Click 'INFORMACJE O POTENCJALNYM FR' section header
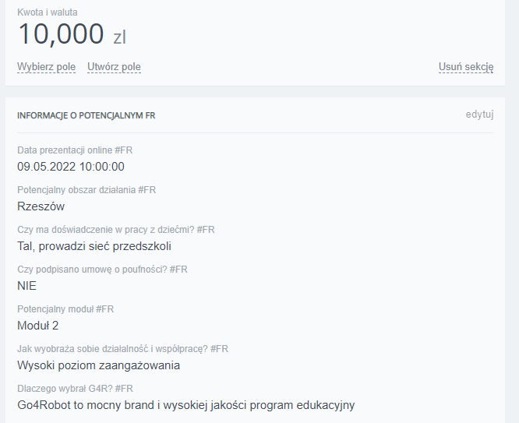This screenshot has height=423, width=519. 86,115
